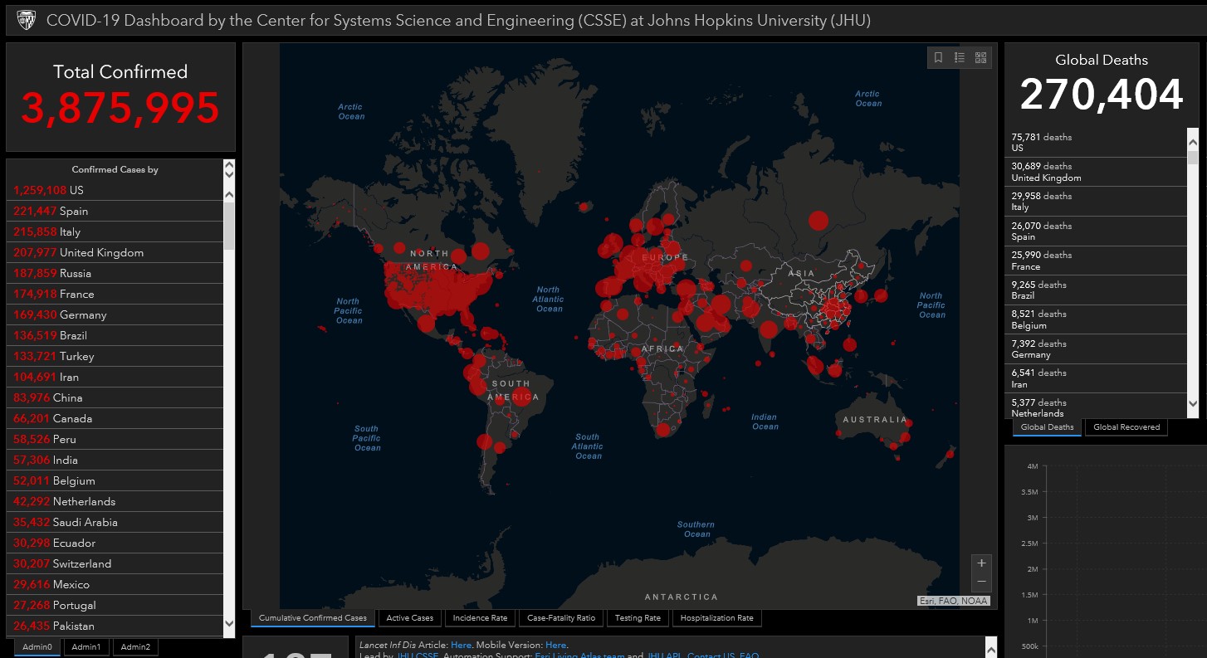This screenshot has height=658, width=1207.
Task: Select Italy row with 29,958 deaths
Action: 1096,202
